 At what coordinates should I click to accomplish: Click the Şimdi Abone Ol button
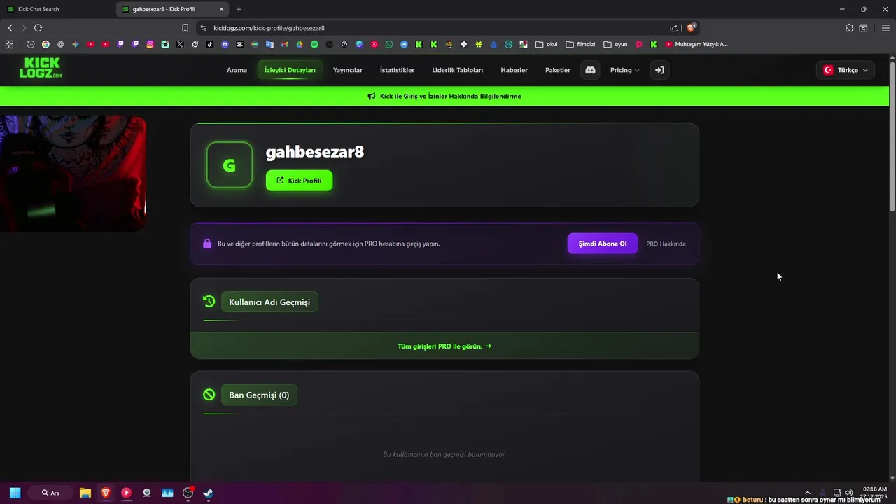pyautogui.click(x=602, y=244)
